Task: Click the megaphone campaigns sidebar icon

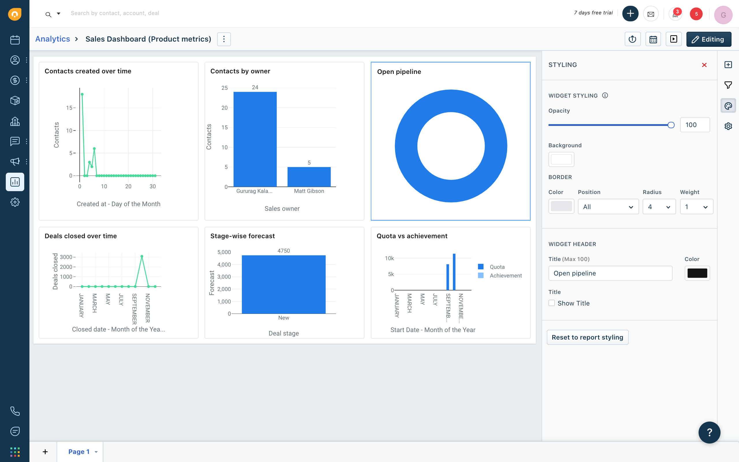Action: [x=15, y=161]
